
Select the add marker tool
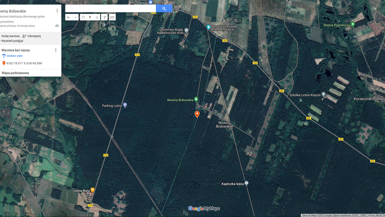tap(90, 17)
